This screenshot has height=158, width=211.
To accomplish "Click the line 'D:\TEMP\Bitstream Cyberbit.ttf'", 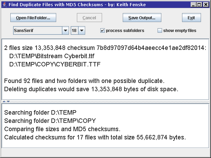I will coord(52,56).
